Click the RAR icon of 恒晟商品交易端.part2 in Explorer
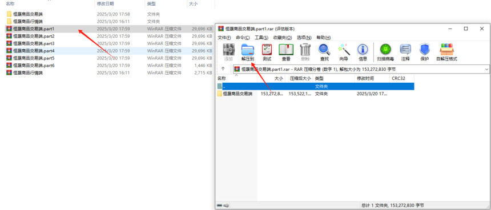 pos(9,36)
